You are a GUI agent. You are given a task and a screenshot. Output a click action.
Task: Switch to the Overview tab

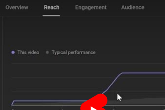pyautogui.click(x=17, y=7)
